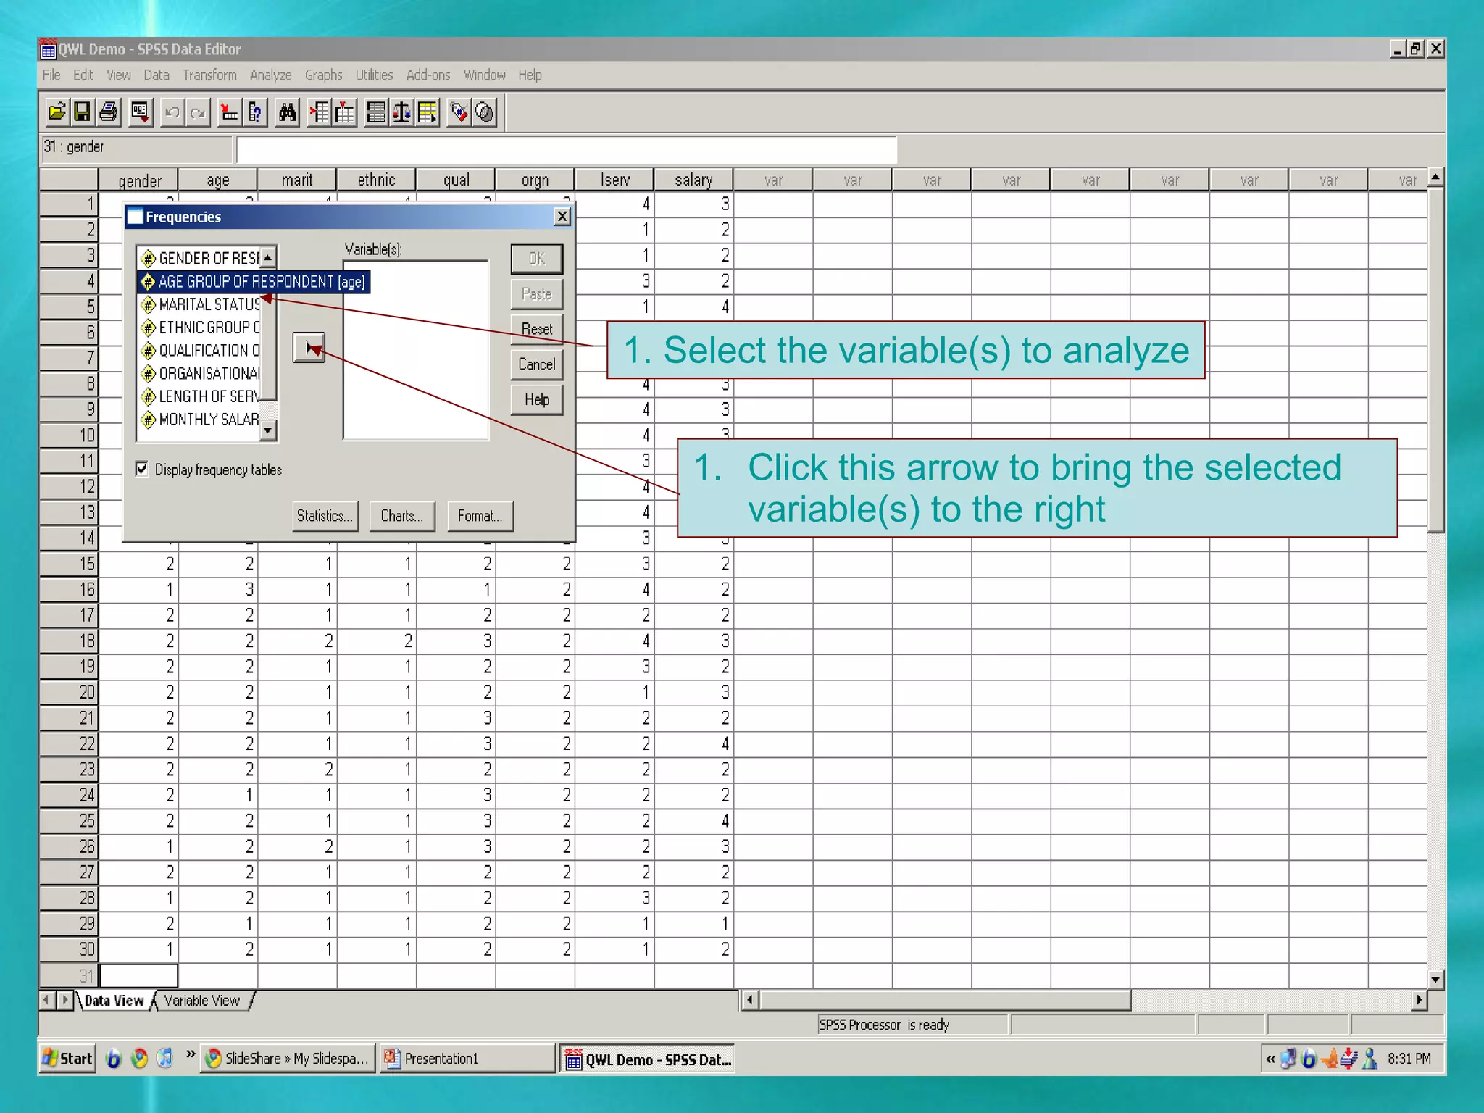Viewport: 1484px width, 1113px height.
Task: Click the Variable(s) target list box
Action: (416, 350)
